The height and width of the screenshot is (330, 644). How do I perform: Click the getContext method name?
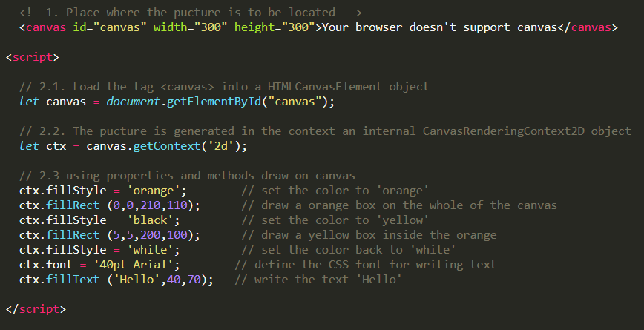[167, 145]
